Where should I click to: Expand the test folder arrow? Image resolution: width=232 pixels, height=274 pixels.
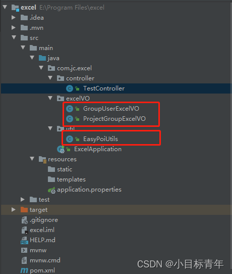(x=23, y=199)
